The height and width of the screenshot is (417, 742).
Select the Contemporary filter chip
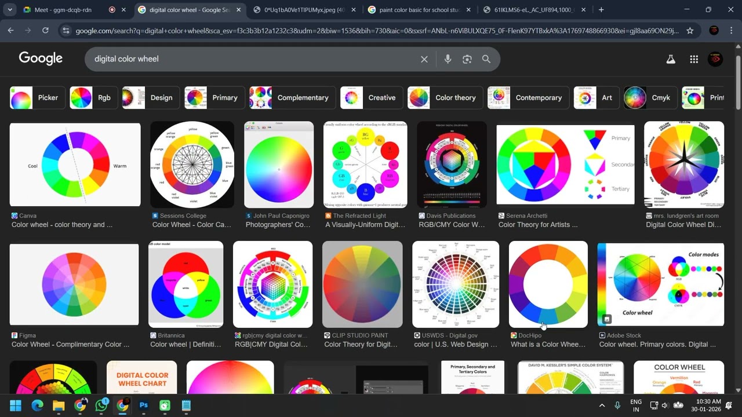[x=528, y=98]
